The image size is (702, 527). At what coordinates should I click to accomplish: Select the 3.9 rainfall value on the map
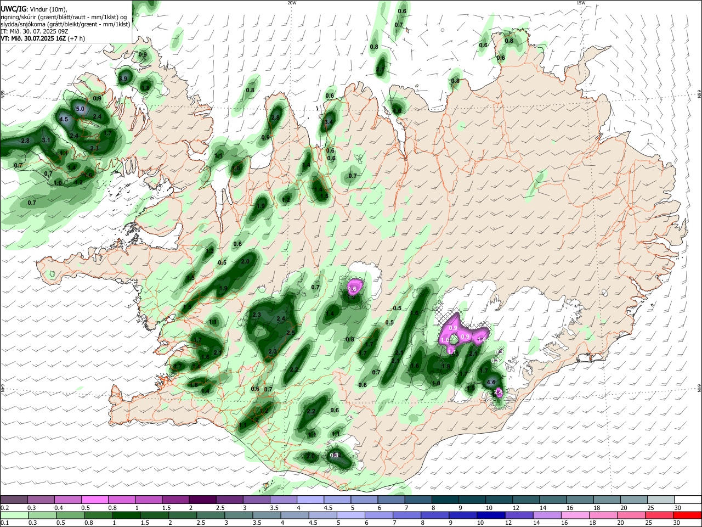[x=123, y=79]
